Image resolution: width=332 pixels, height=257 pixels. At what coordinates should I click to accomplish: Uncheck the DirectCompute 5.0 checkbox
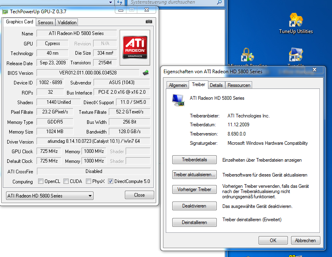110,181
